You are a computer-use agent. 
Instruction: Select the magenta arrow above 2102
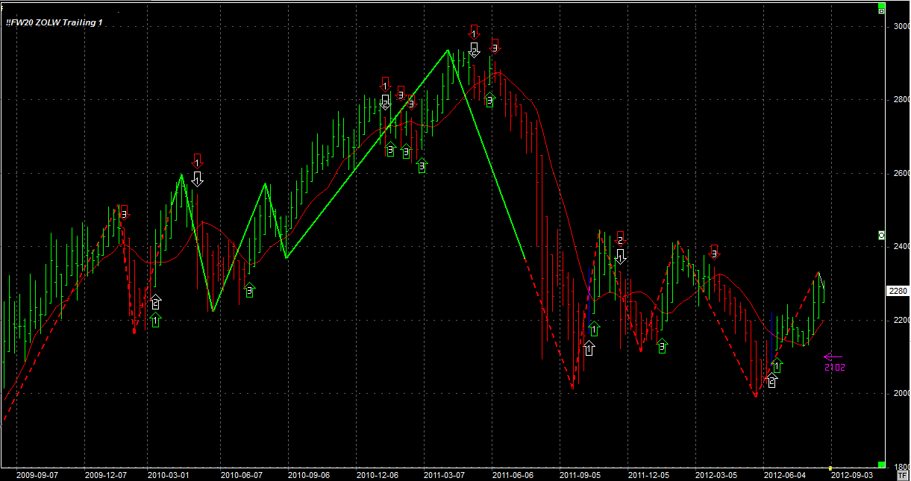click(x=833, y=357)
